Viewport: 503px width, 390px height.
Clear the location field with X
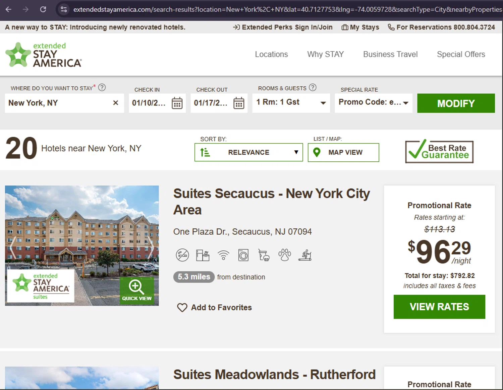[x=116, y=103]
